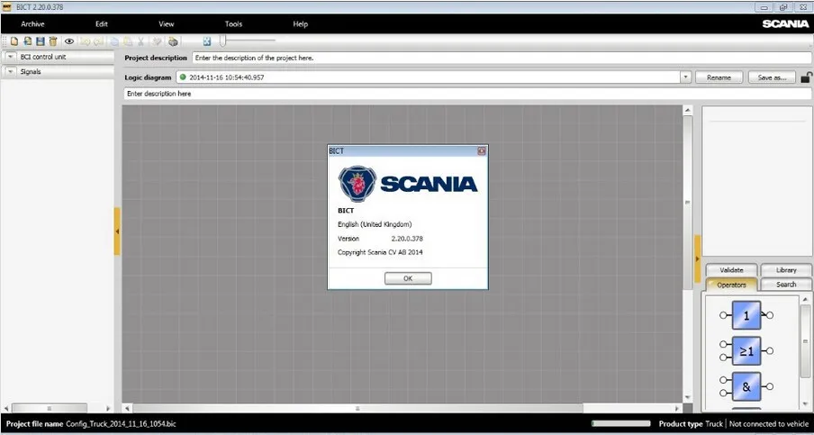
Task: Open the Archive menu
Action: coord(32,24)
